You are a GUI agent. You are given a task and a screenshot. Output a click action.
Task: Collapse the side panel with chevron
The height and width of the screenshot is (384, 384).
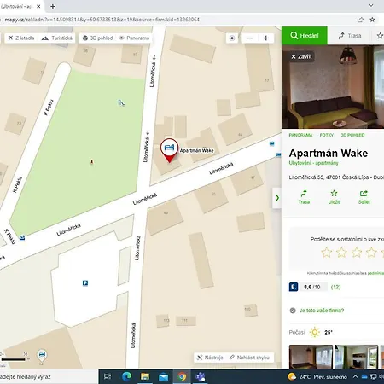pos(276,198)
